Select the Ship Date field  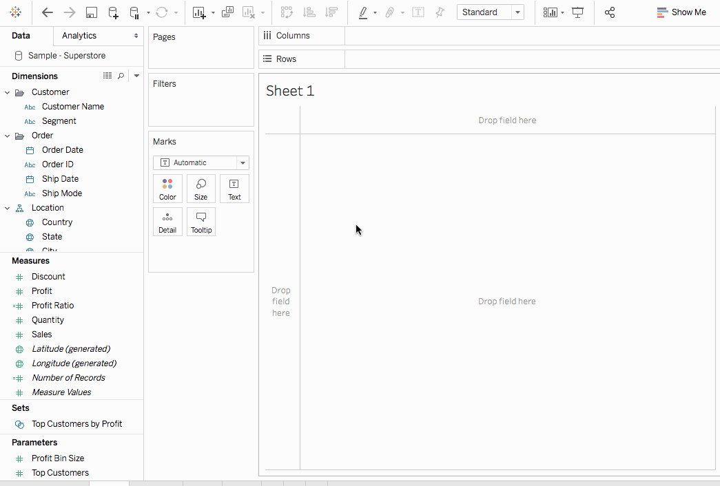(x=60, y=179)
